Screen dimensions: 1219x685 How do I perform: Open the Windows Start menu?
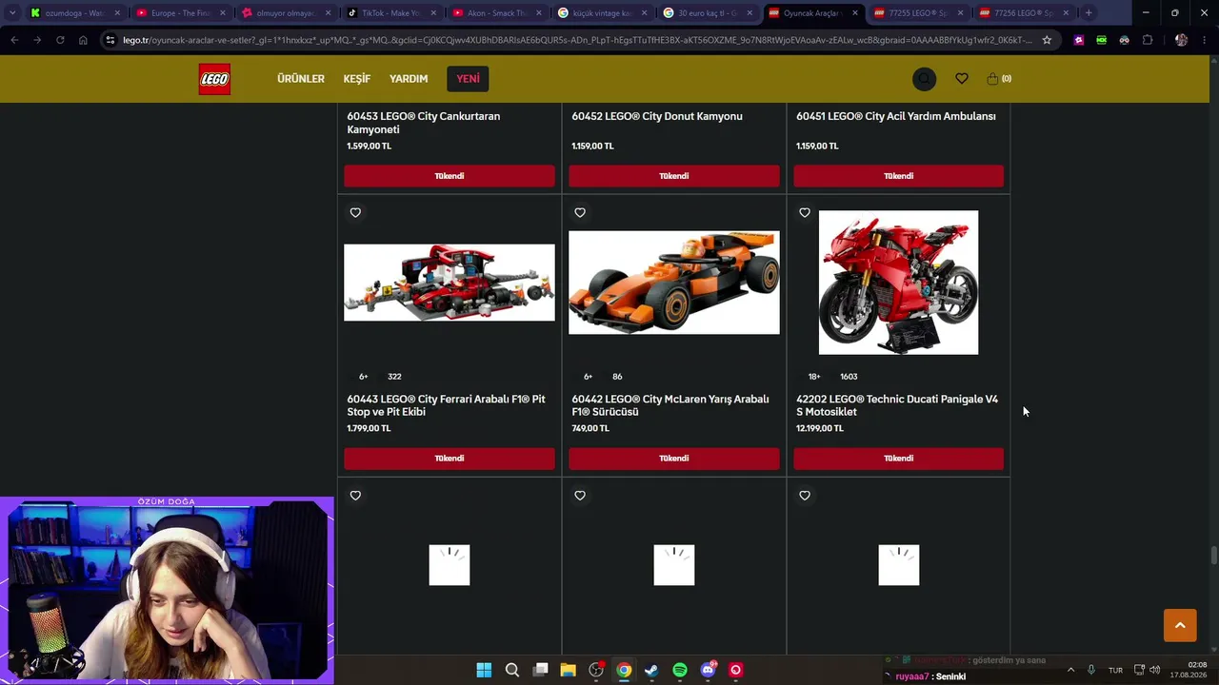coord(484,670)
